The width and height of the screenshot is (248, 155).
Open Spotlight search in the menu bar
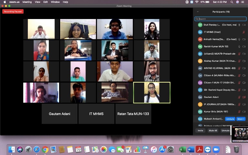click(x=232, y=2)
